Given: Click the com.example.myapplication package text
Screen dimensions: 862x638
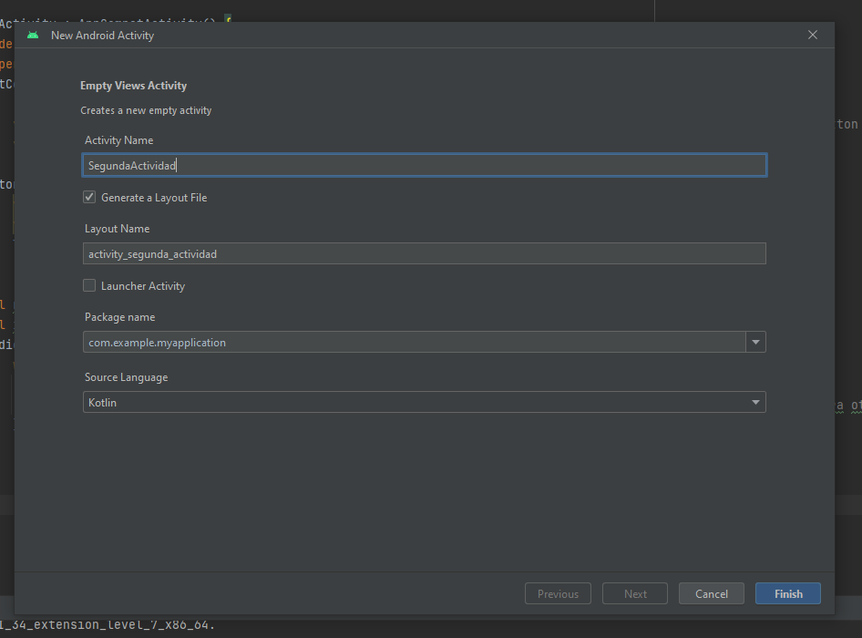Looking at the screenshot, I should pyautogui.click(x=157, y=343).
